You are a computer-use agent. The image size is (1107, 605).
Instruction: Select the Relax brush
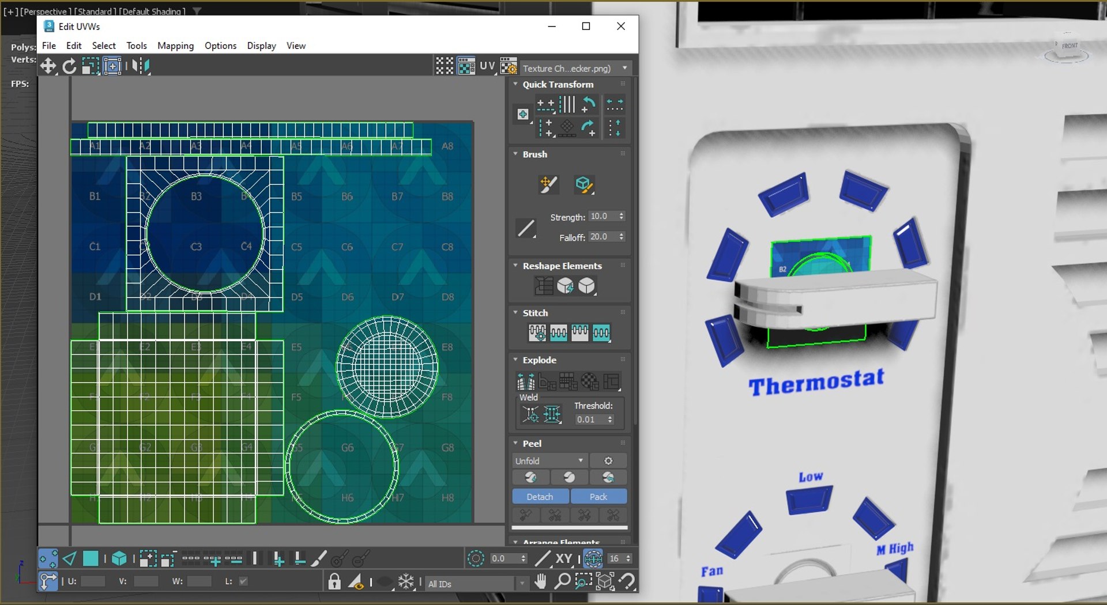pyautogui.click(x=584, y=185)
